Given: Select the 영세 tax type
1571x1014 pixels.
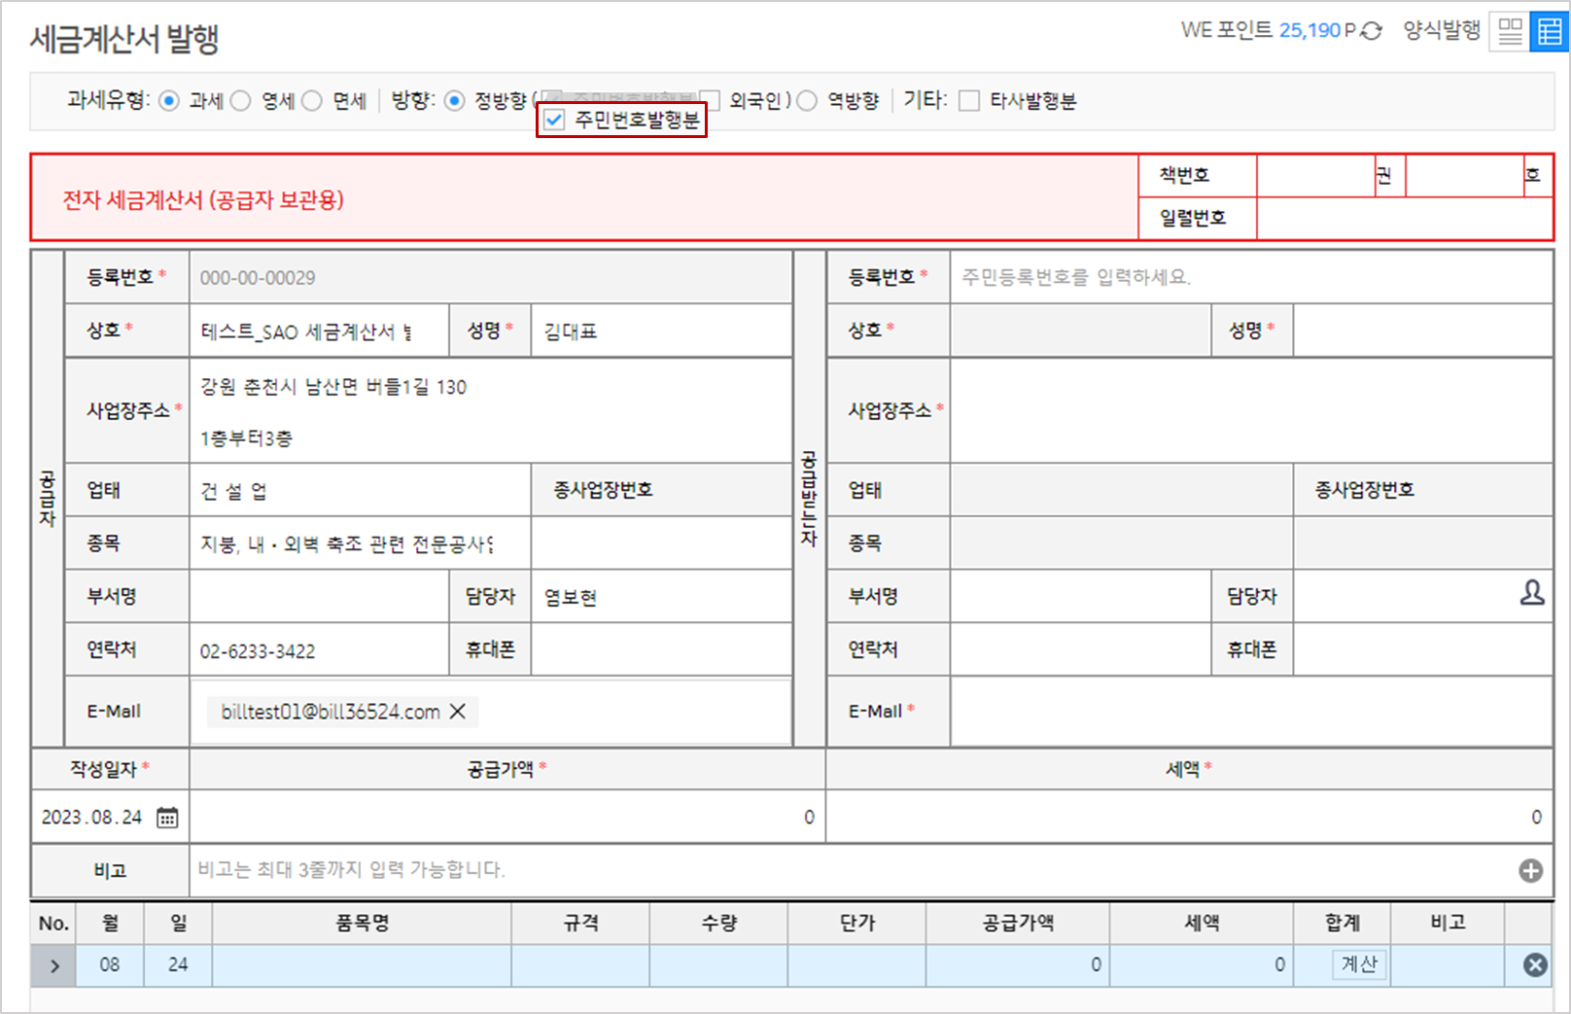Looking at the screenshot, I should click(x=241, y=101).
